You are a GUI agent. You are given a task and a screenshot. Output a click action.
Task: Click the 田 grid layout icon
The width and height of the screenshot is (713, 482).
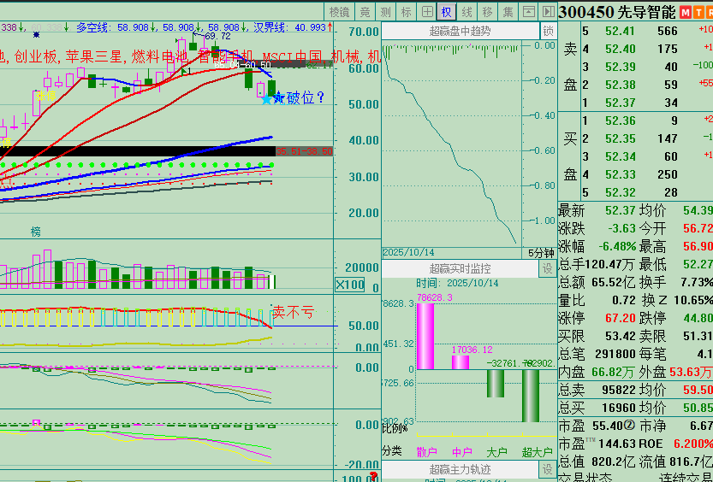[x=426, y=11]
